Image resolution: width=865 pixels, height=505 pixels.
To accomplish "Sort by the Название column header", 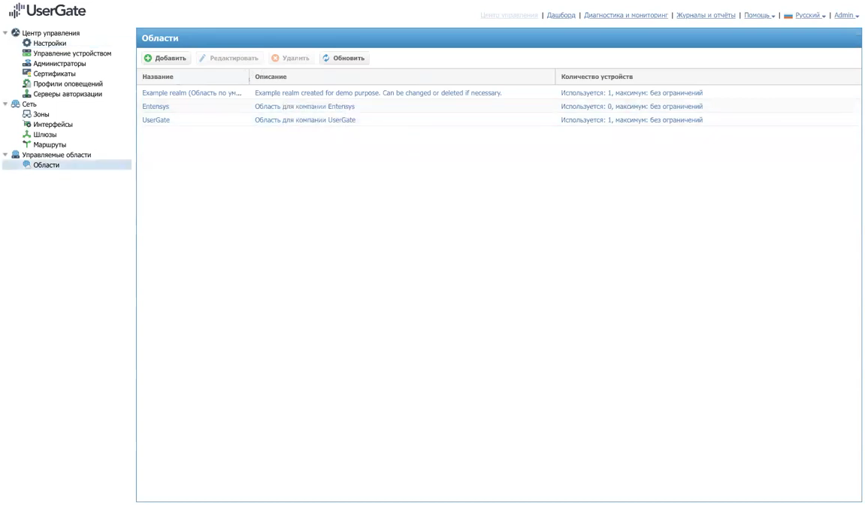I will point(192,77).
